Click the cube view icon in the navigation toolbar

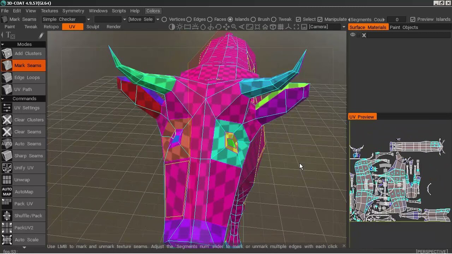tap(273, 27)
